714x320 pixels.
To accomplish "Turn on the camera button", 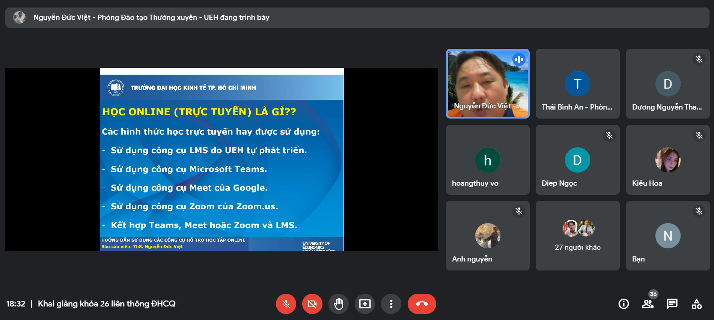I will click(x=312, y=304).
